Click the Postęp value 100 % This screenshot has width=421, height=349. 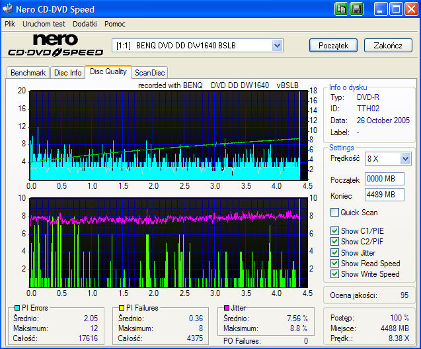[399, 317]
